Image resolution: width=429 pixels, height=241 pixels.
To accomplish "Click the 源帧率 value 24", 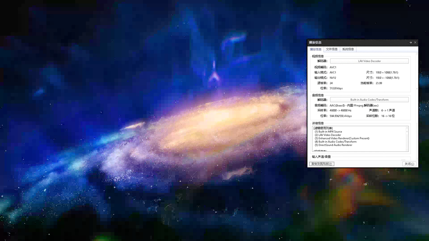I will (x=331, y=83).
